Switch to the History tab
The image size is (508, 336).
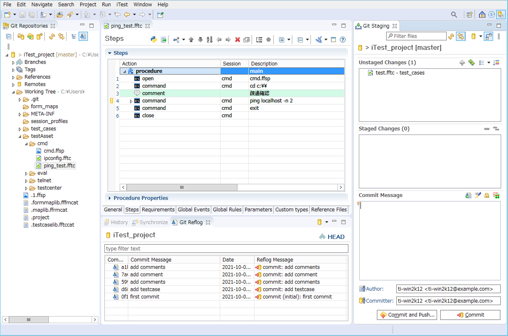point(116,222)
